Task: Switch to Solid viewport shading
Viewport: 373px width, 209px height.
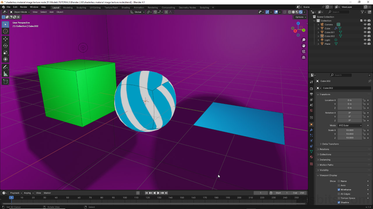Action: click(x=293, y=12)
